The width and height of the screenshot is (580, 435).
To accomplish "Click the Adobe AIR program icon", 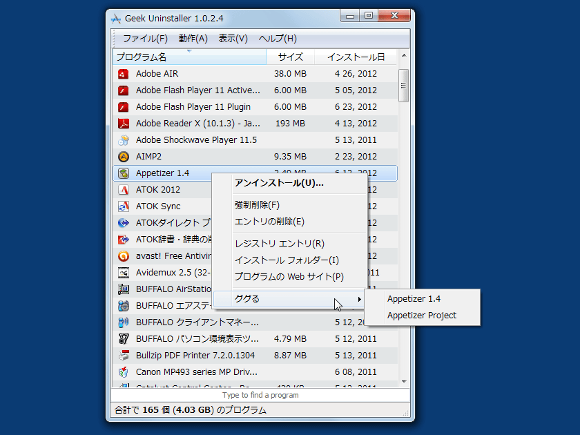I will [123, 74].
